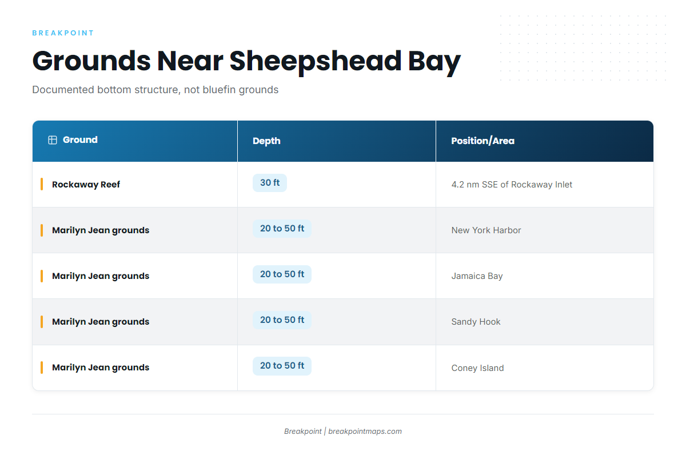Open the breakpointmaps.com footer link
The height and width of the screenshot is (451, 686).
pyautogui.click(x=365, y=432)
